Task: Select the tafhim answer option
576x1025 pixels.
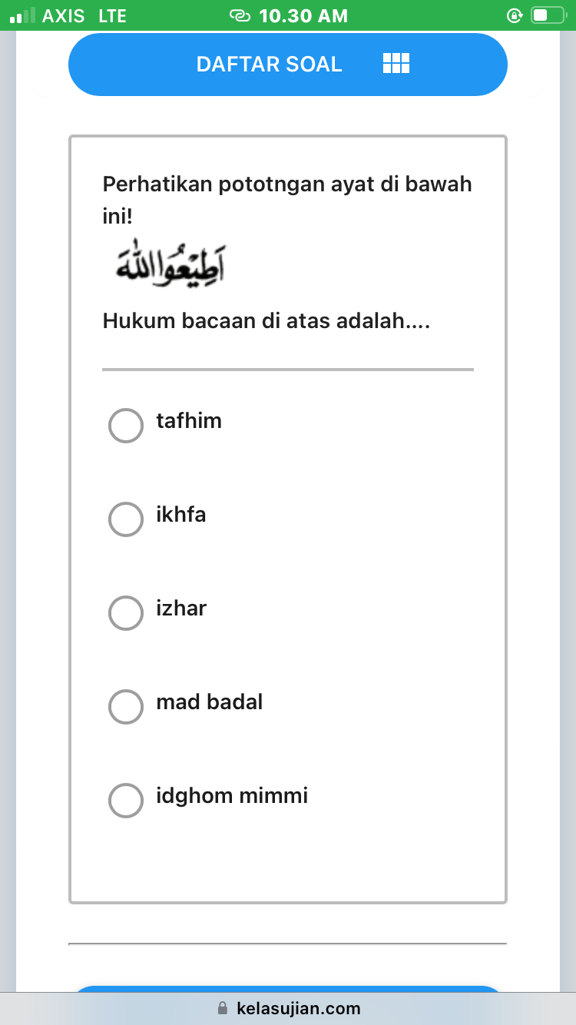Action: point(125,425)
